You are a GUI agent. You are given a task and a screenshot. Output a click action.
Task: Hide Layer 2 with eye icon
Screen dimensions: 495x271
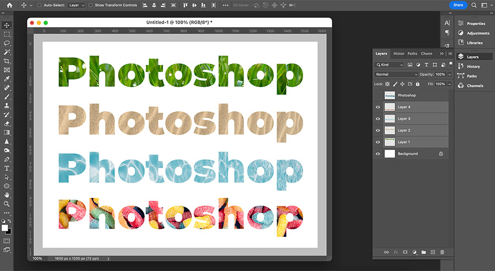[377, 130]
